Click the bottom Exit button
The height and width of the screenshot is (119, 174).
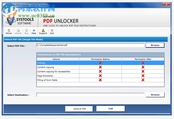pyautogui.click(x=111, y=109)
